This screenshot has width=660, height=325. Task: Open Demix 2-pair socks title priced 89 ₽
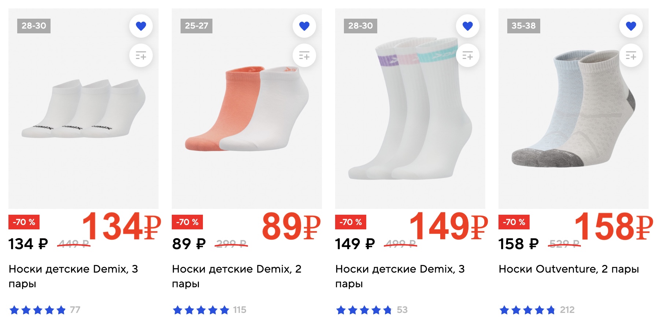[x=237, y=276]
